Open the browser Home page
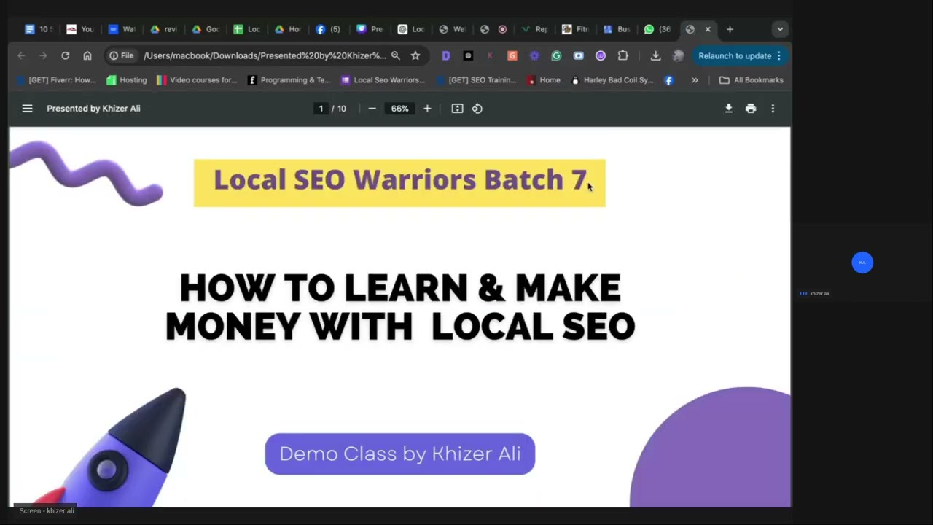 [x=87, y=55]
